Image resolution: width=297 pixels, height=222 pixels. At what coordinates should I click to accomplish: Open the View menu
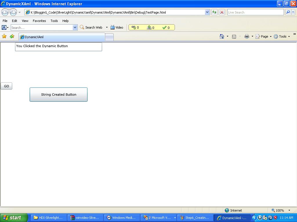25,21
